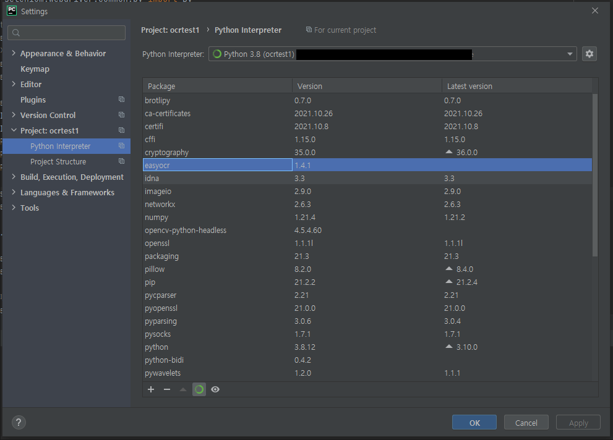
Task: Click the Cancel button
Action: pyautogui.click(x=526, y=423)
